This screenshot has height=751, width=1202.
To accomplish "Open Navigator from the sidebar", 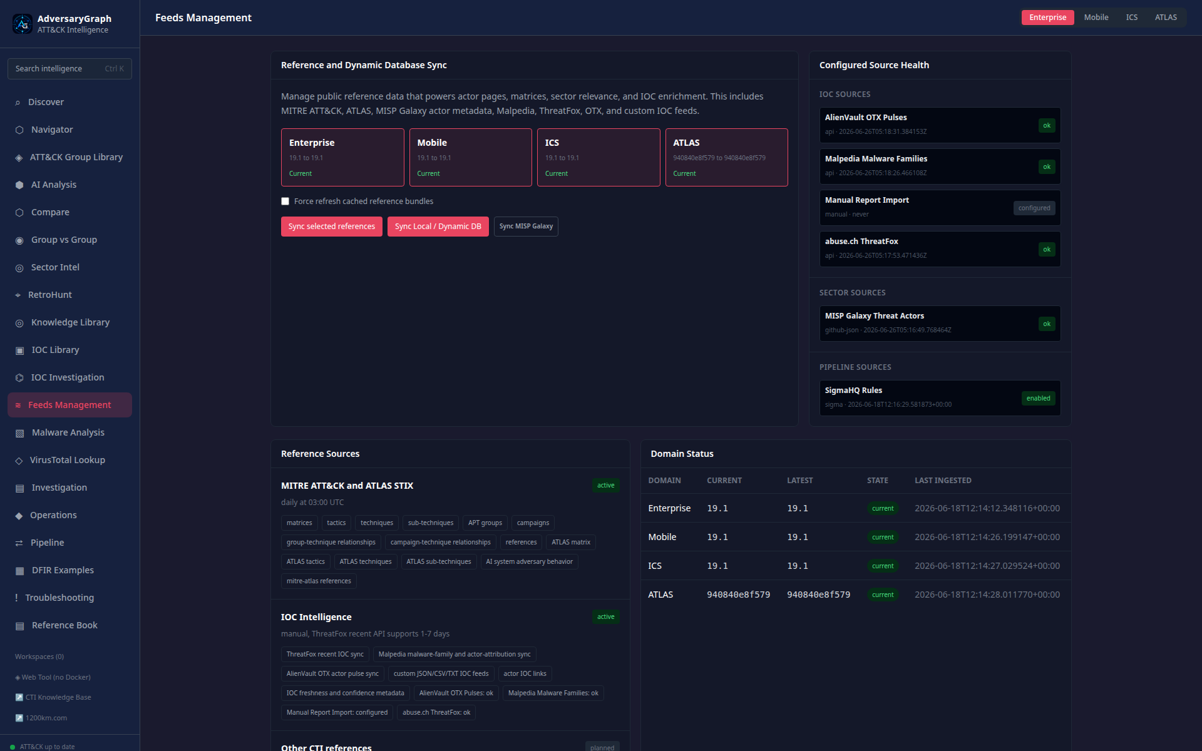I will [x=69, y=130].
